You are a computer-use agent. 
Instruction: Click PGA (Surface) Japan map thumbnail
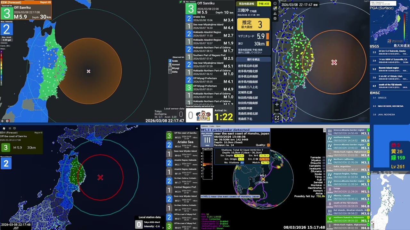click(390, 26)
